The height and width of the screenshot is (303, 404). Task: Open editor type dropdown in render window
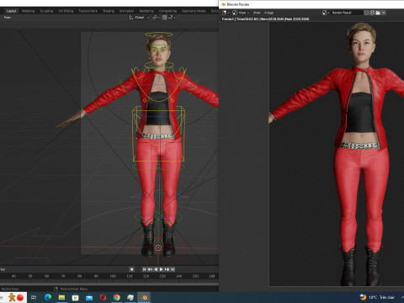click(226, 13)
